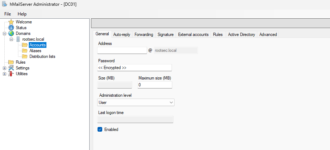Click the Status info icon

(x=11, y=28)
